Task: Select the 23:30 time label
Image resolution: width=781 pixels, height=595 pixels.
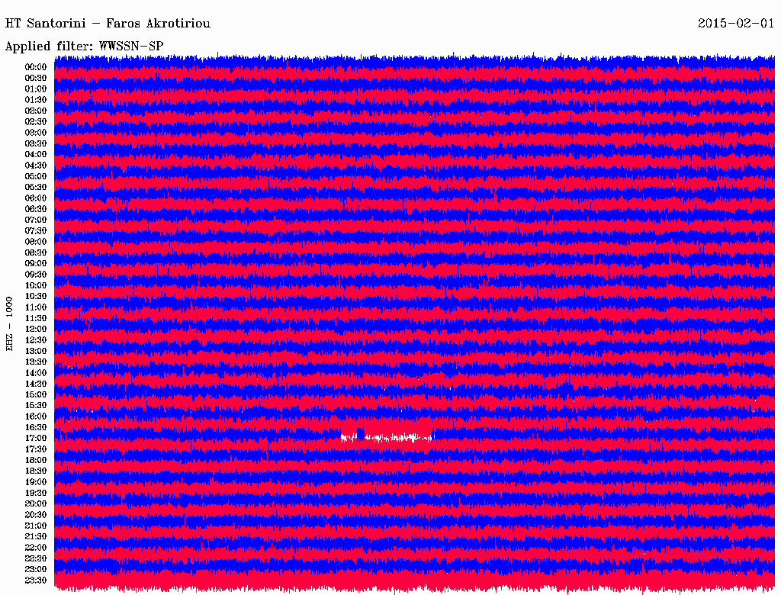Action: (36, 581)
